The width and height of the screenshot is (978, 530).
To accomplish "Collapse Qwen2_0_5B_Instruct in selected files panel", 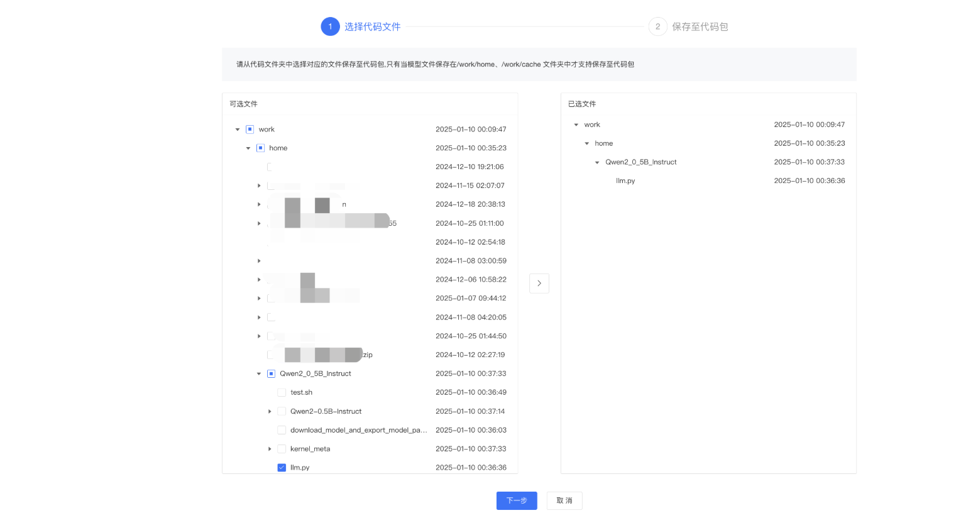I will click(x=597, y=162).
